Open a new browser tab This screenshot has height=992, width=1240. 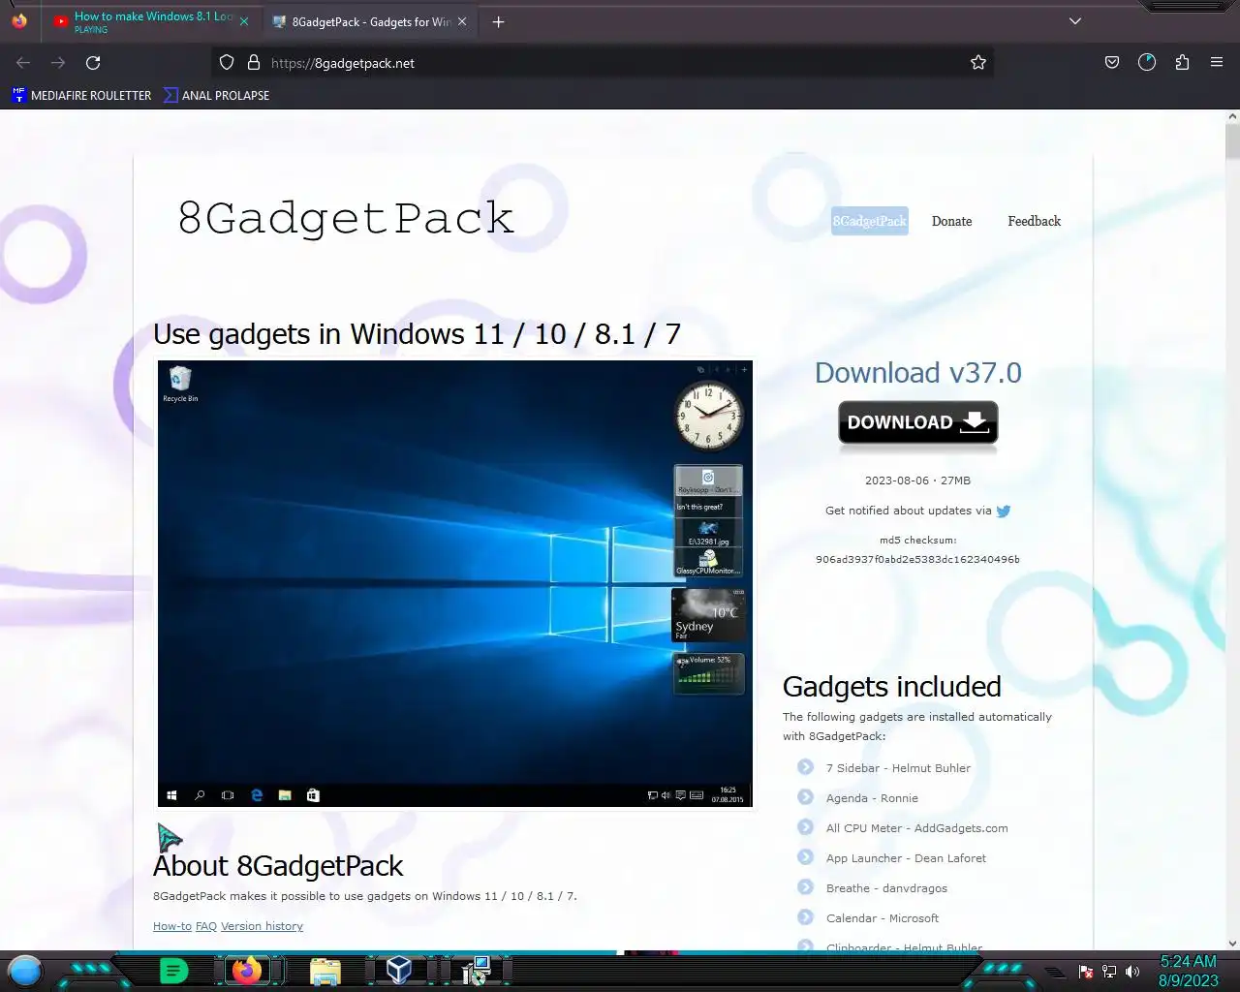tap(498, 21)
